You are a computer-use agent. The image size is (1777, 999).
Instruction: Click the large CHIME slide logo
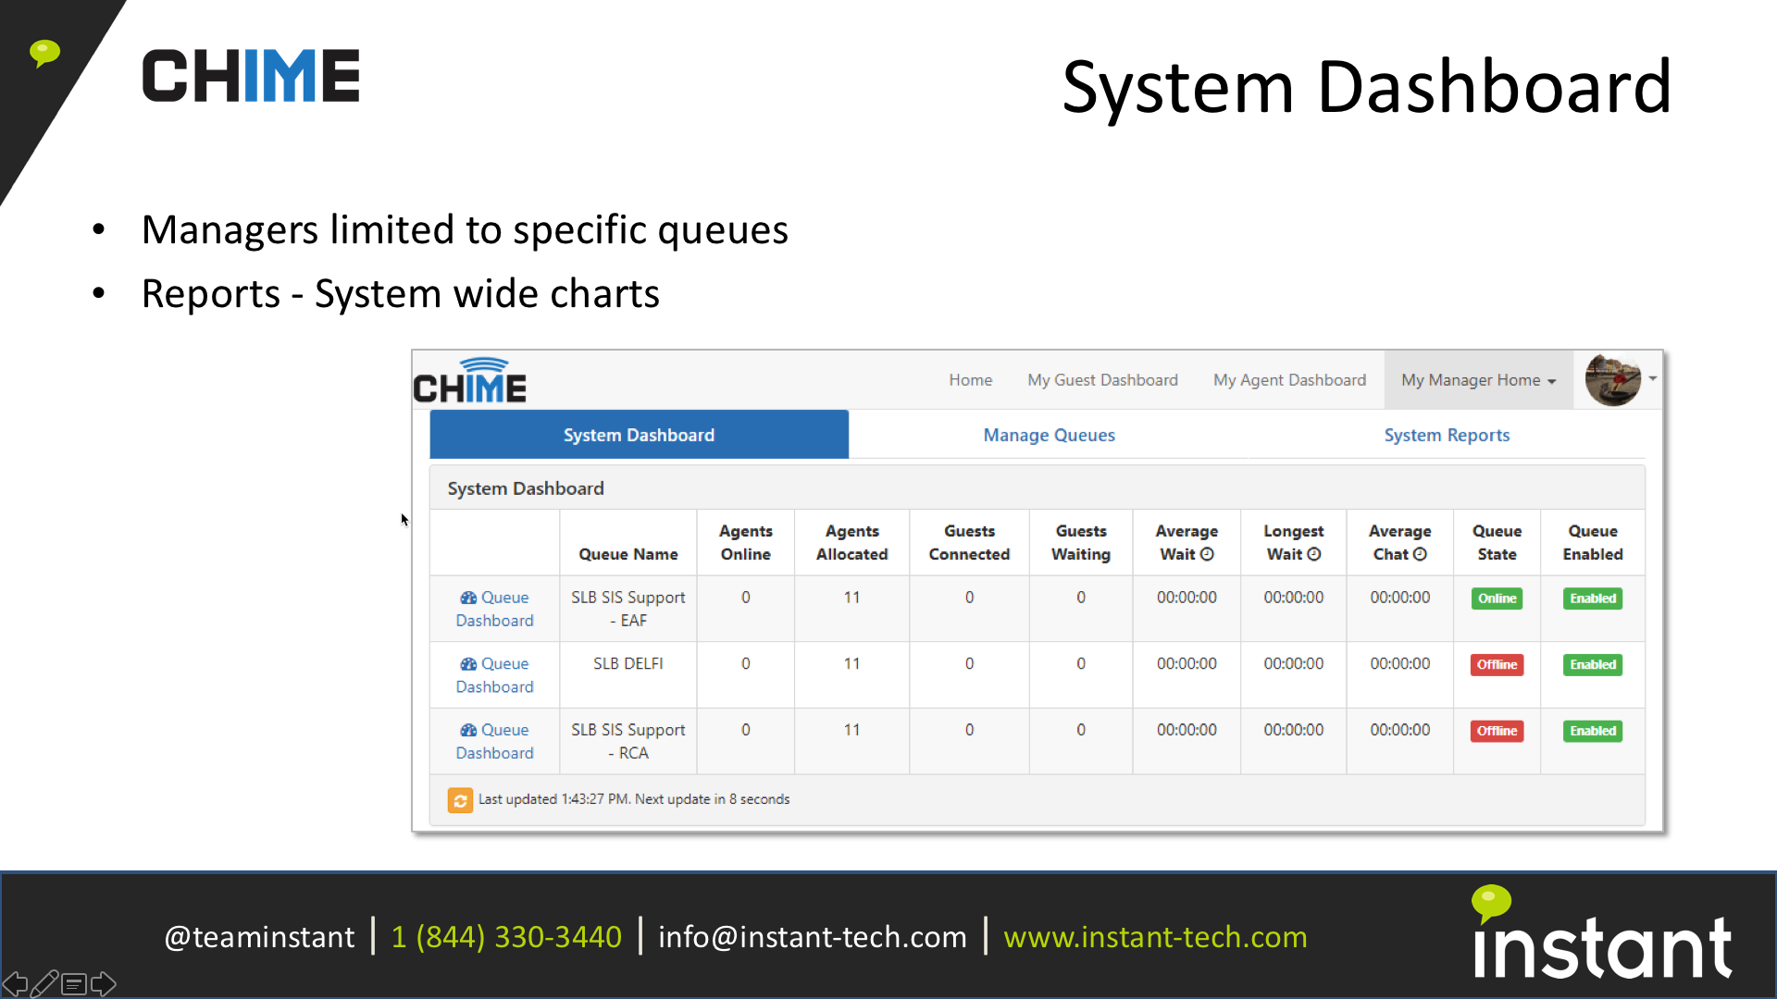pos(251,76)
